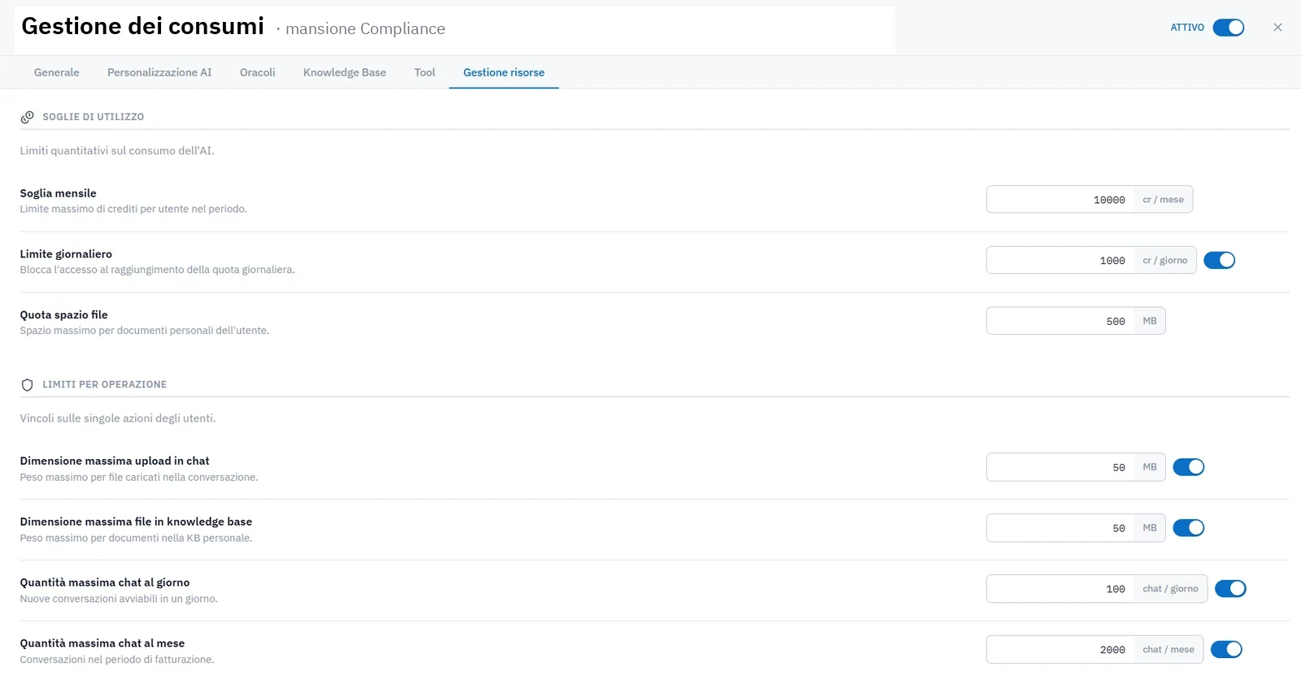The image size is (1301, 684).
Task: Open the Generale tab
Action: click(57, 72)
